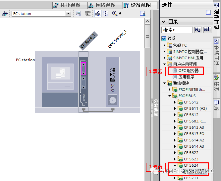The width and height of the screenshot is (221, 181).
Task: Select the CP 5624_1 module label
Action: pyautogui.click(x=88, y=41)
